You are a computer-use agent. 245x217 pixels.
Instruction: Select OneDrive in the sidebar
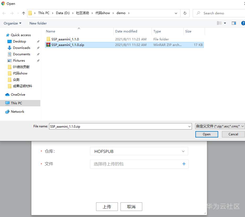coord(15,95)
